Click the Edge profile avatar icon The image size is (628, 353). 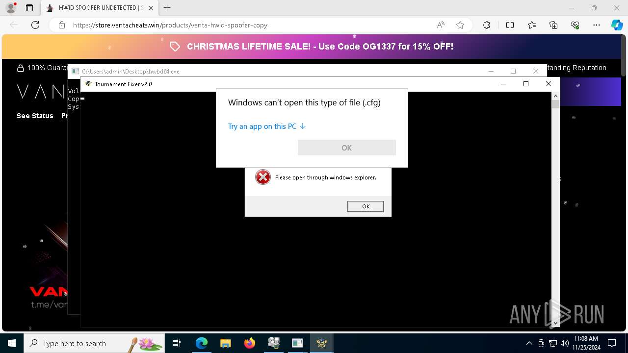[11, 8]
